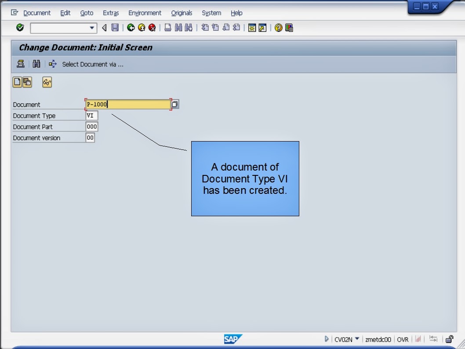Open the Originals menu
This screenshot has height=349, width=465.
[x=182, y=13]
